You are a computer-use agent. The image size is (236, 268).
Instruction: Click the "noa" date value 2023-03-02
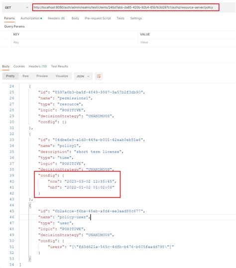click(x=90, y=181)
